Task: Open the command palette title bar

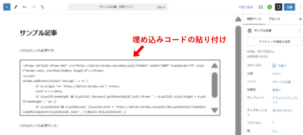Action: click(118, 7)
